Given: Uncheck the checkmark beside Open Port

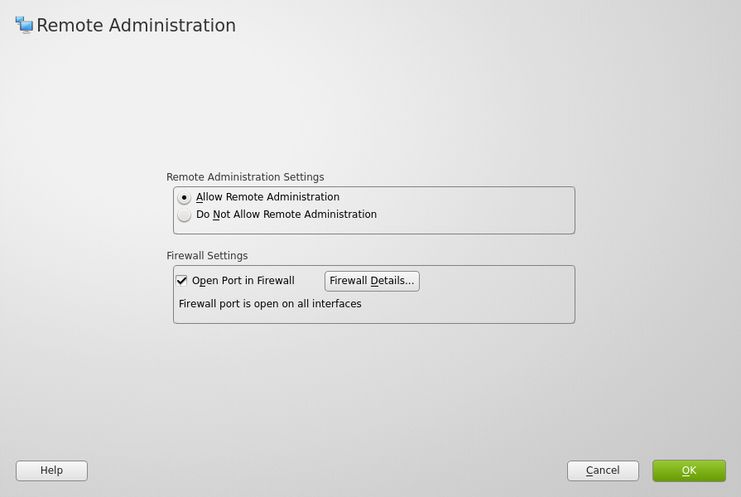Looking at the screenshot, I should click(182, 281).
